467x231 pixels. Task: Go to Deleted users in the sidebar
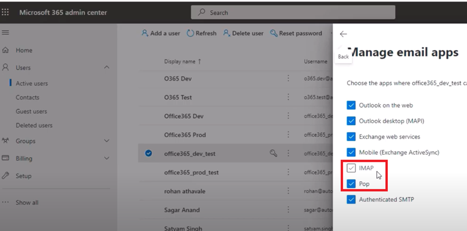click(34, 126)
